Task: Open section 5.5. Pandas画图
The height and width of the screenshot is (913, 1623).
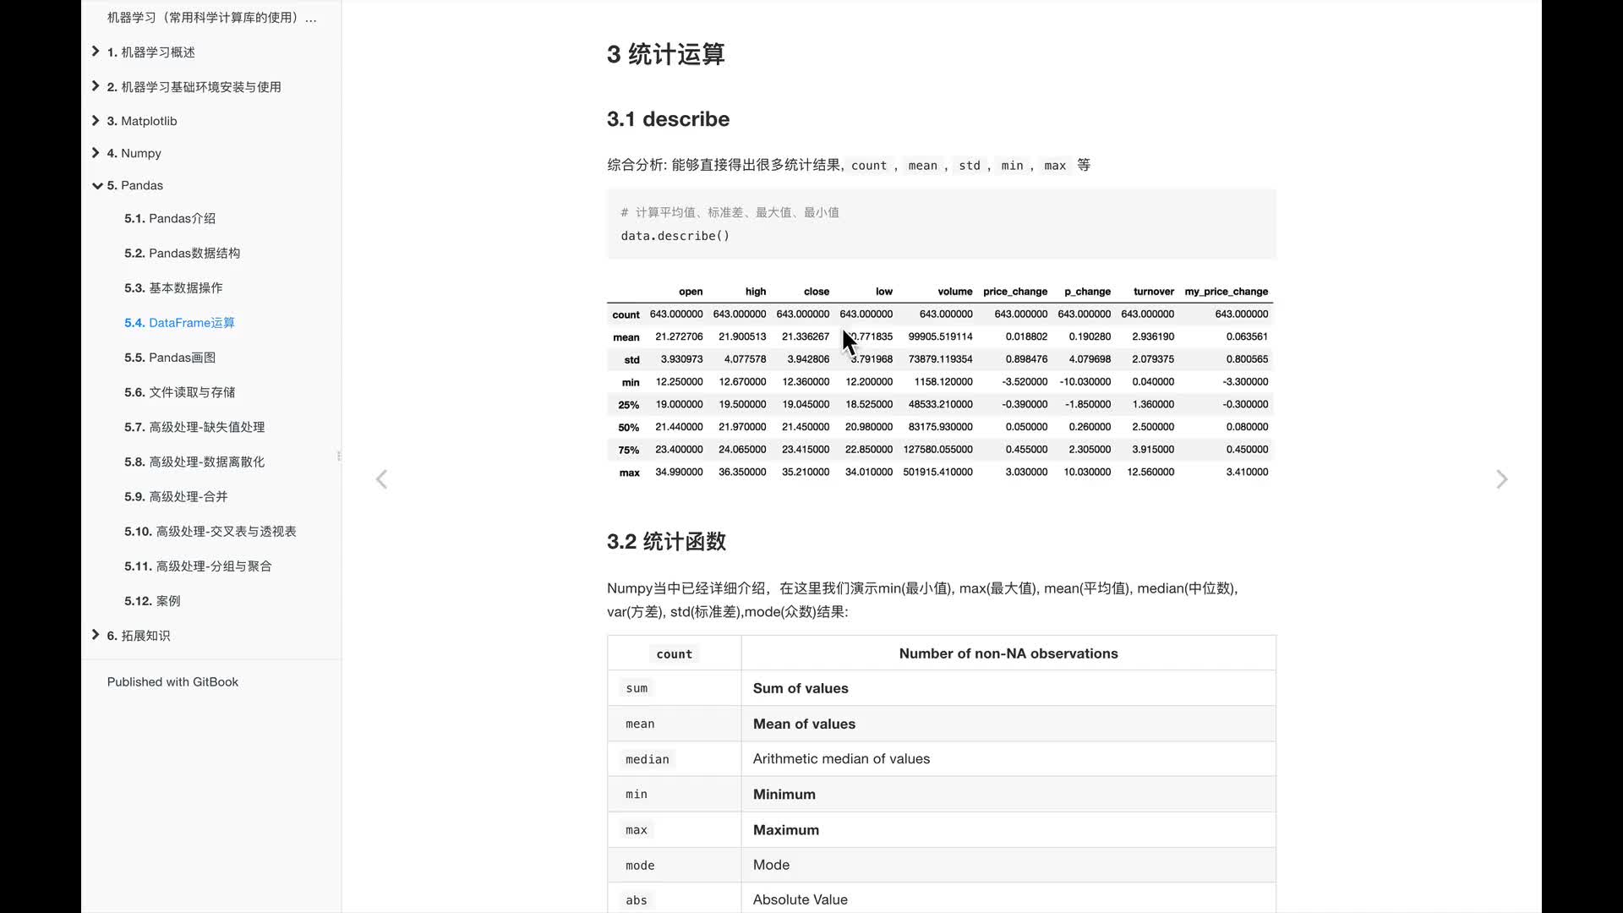Action: [x=170, y=357]
